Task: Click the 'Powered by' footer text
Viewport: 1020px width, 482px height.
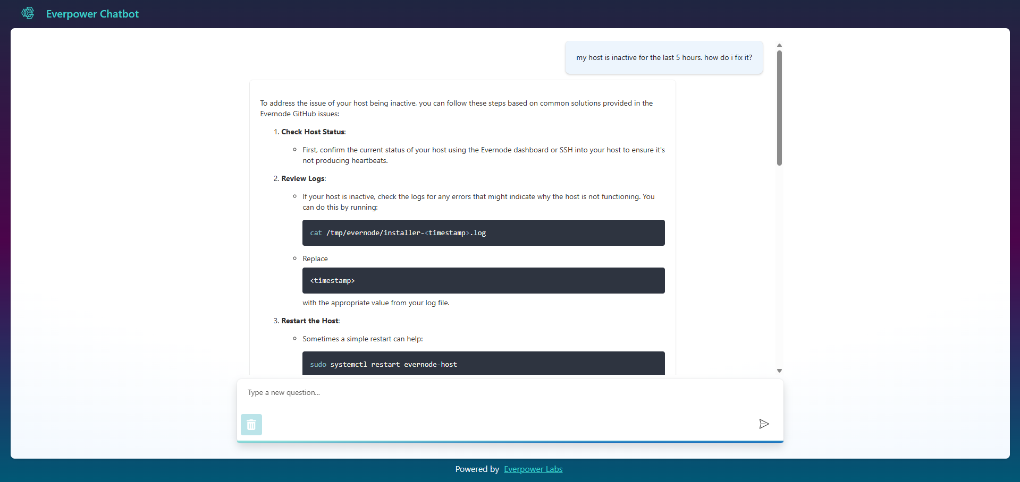Action: 477,469
